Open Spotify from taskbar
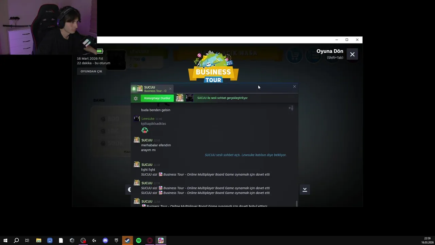This screenshot has height=245, width=435. pyautogui.click(x=139, y=241)
